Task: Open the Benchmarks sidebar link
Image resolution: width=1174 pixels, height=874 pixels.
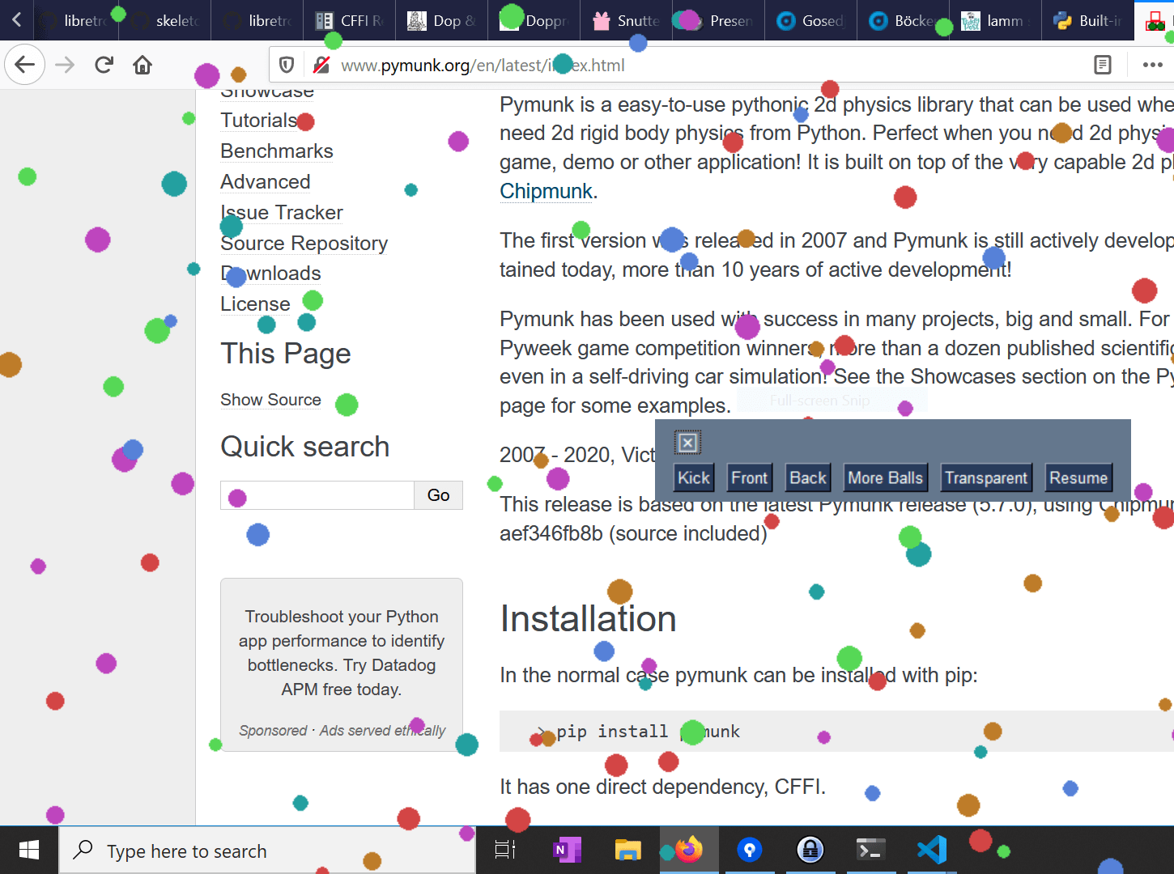Action: click(277, 151)
